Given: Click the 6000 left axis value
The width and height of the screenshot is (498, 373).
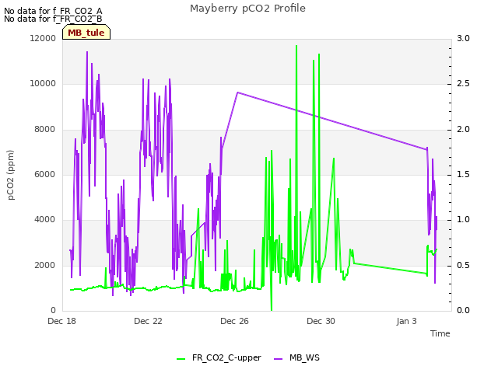Looking at the screenshot, I should (x=45, y=174).
